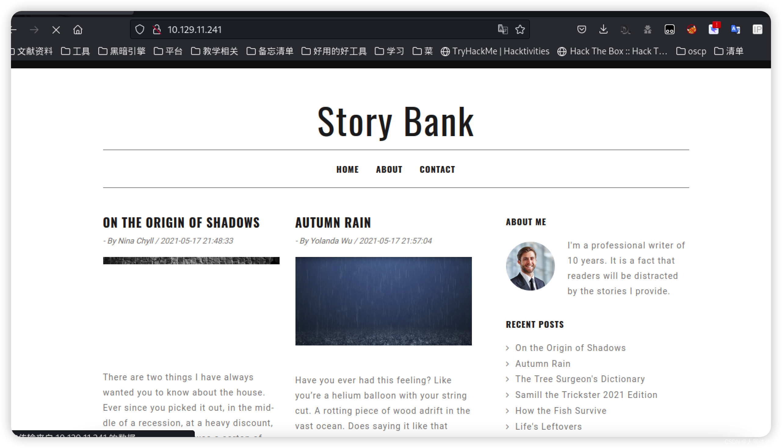The image size is (782, 448).
Task: Expand the oscp bookmarks folder
Action: pyautogui.click(x=691, y=51)
